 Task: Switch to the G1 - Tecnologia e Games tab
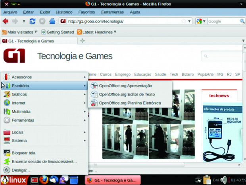coord(39,41)
